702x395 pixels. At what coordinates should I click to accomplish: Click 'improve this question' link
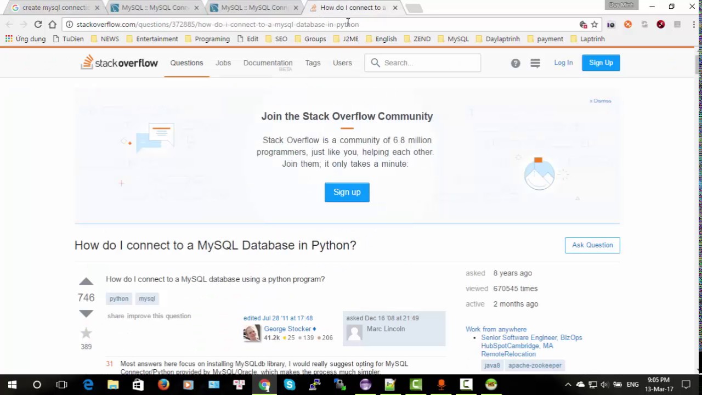coord(159,316)
